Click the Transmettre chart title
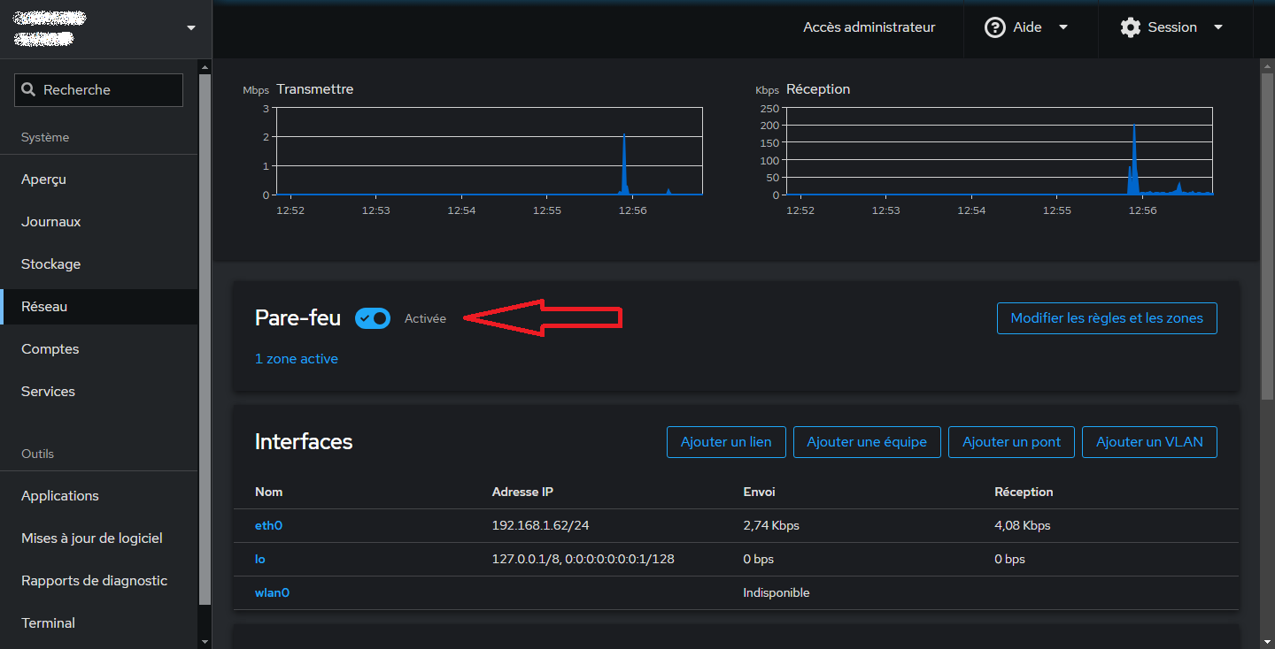This screenshot has height=649, width=1275. 314,89
